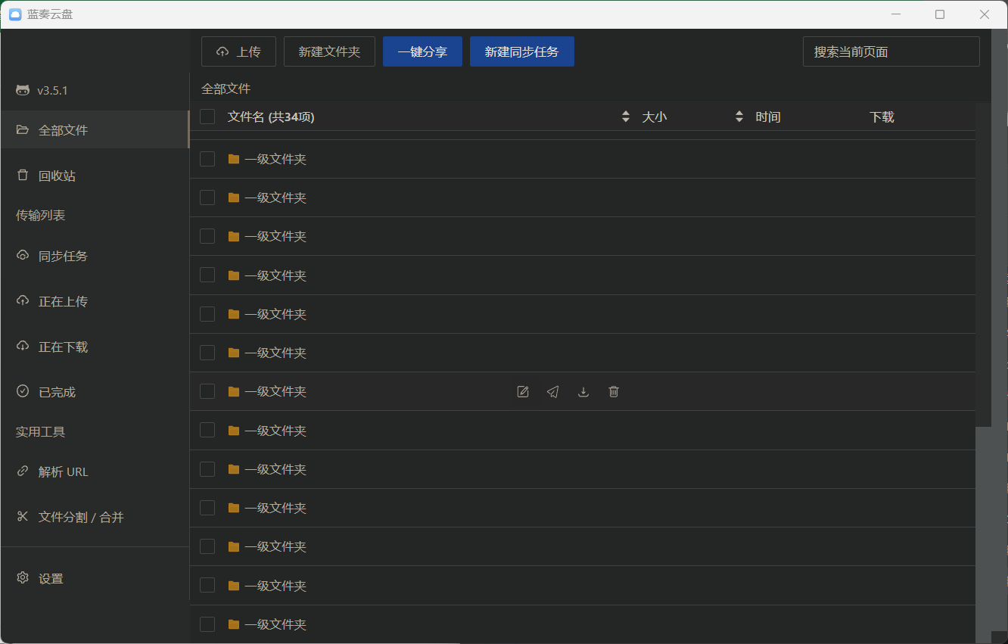Click the 搜索当前页面 search field
Image resolution: width=1008 pixels, height=644 pixels.
point(891,51)
